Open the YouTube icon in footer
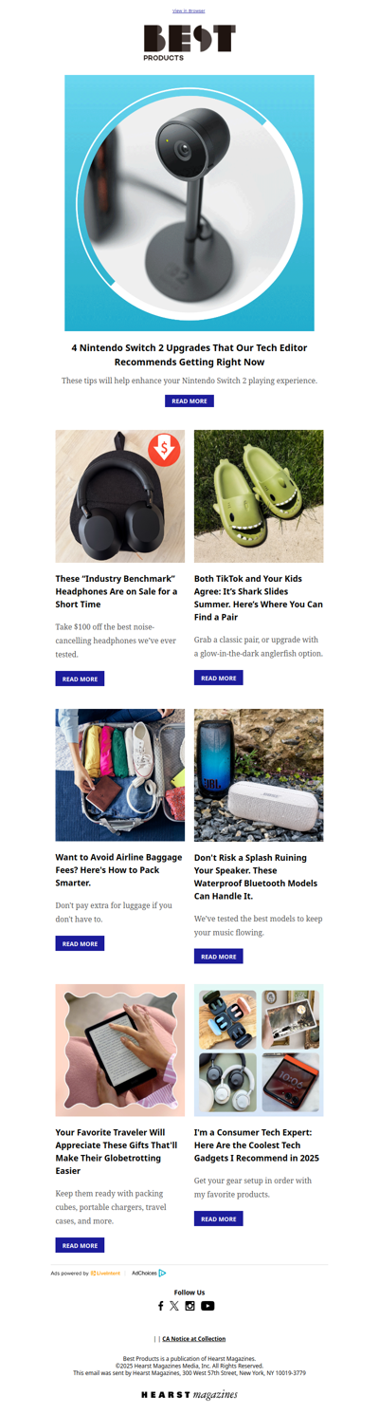This screenshot has height=1414, width=379. tap(208, 1306)
